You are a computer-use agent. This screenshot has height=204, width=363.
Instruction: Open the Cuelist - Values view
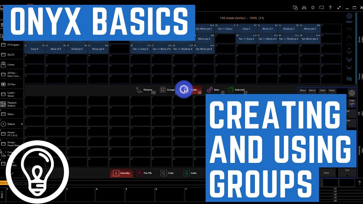click(11, 94)
